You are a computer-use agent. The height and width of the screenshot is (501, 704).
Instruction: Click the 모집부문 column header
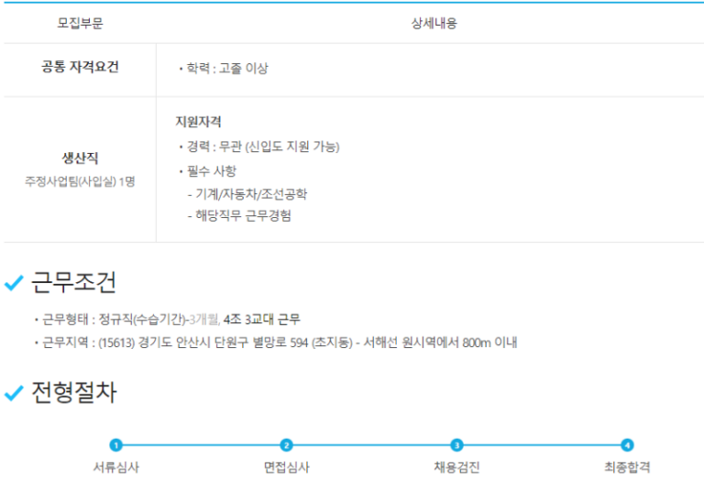coord(80,24)
